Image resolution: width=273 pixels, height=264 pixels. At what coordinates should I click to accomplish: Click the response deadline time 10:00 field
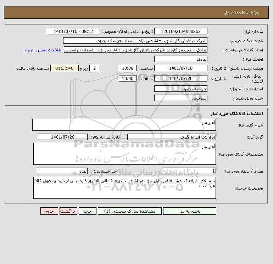coord(128,68)
